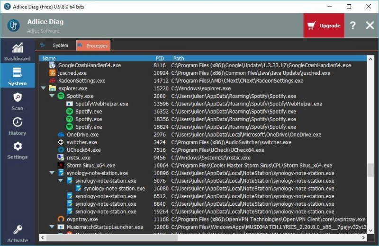Click the Activate key icon
Image resolution: width=379 pixels, height=246 pixels.
(18, 229)
